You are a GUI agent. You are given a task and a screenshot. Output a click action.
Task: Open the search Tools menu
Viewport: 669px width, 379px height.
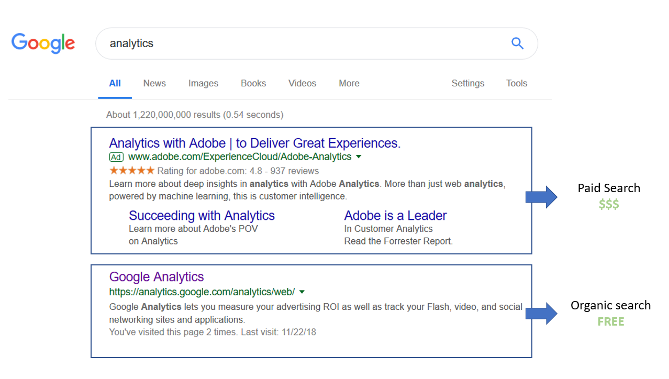tap(517, 83)
